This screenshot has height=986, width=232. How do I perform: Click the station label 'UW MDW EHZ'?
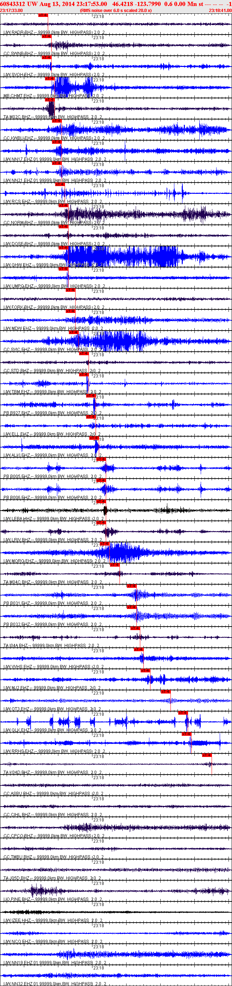pyautogui.click(x=18, y=328)
